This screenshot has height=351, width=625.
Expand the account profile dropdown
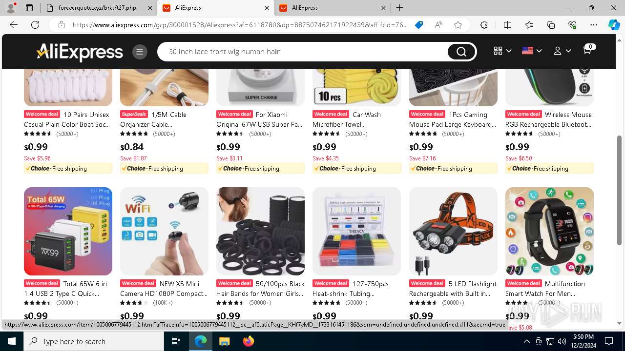pos(562,51)
